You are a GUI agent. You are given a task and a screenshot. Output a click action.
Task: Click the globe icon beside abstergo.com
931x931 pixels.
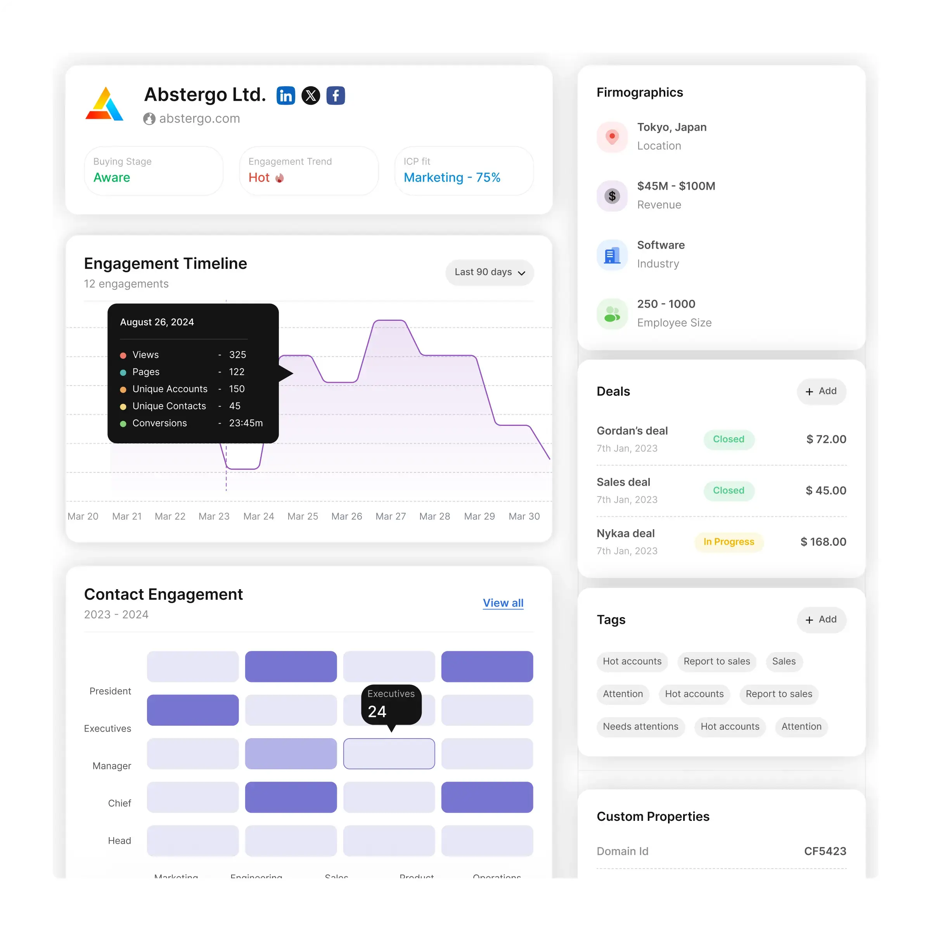pos(149,119)
